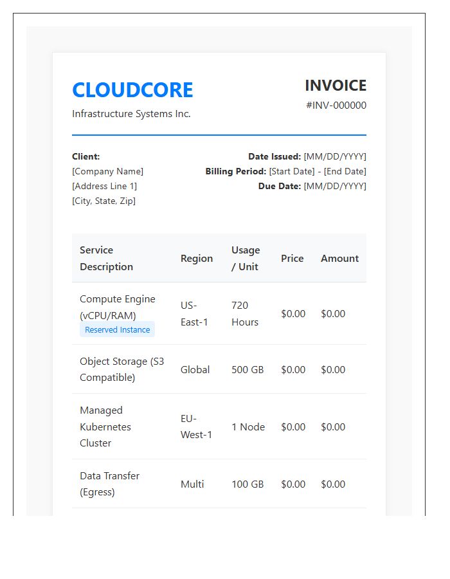Click the Compute Engine row amount $0.00
The height and width of the screenshot is (579, 450).
(x=333, y=313)
